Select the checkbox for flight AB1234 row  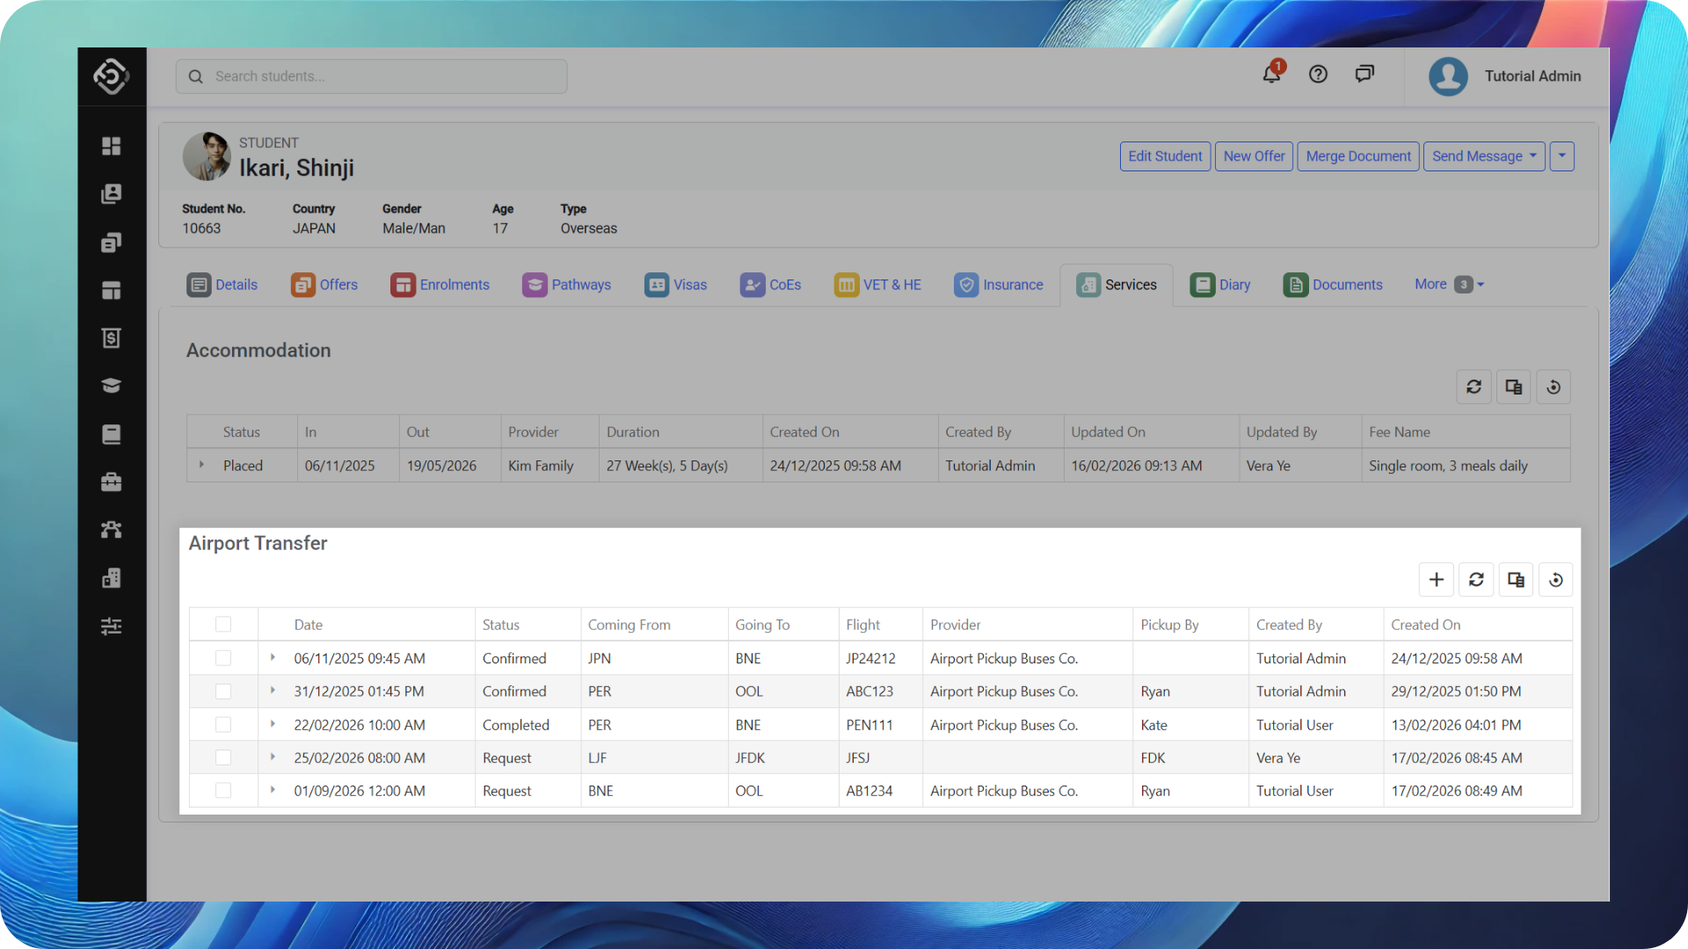click(x=223, y=791)
